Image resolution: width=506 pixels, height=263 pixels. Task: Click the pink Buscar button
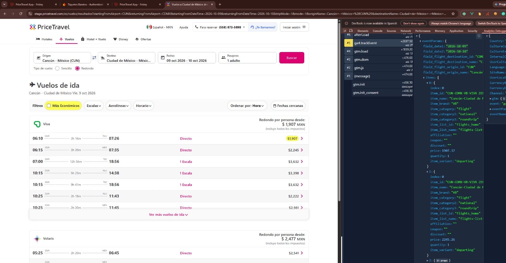pos(292,58)
